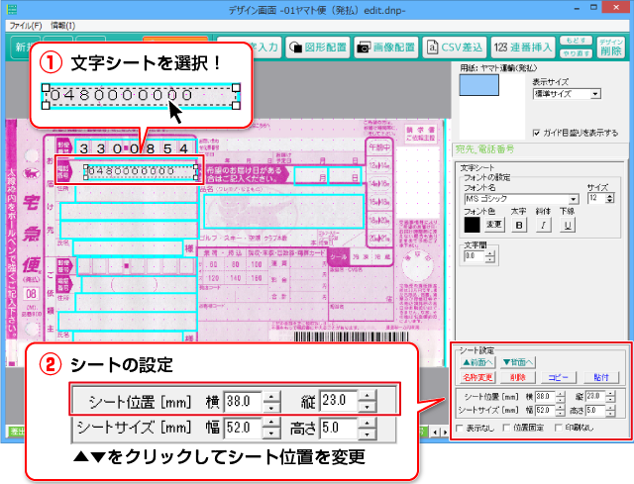Click the CSV差込 merge button
This screenshot has width=634, height=484.
click(x=455, y=48)
